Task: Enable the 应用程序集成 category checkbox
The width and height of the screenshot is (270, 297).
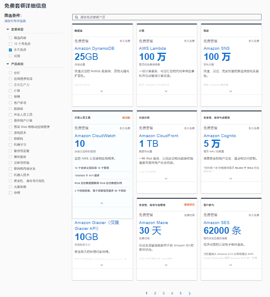Action: pyautogui.click(x=11, y=78)
